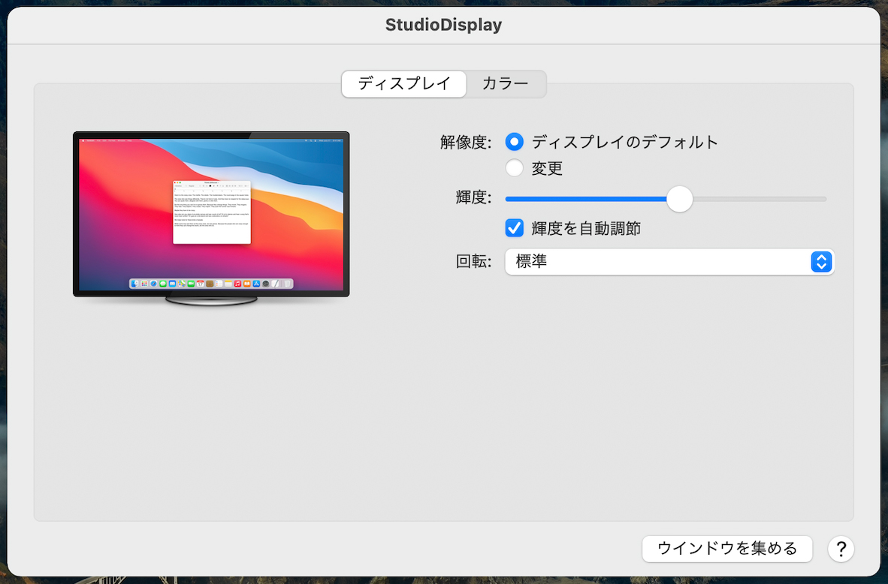Toggle the 輝度を自動調節 checkbox
The image size is (888, 584).
(515, 228)
